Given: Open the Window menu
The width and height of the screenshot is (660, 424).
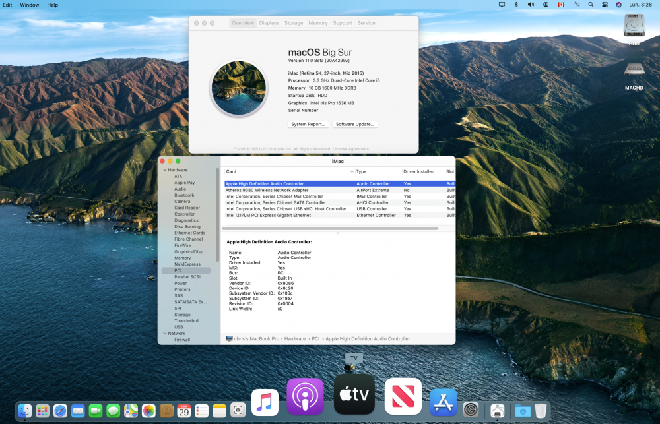Looking at the screenshot, I should coord(30,5).
